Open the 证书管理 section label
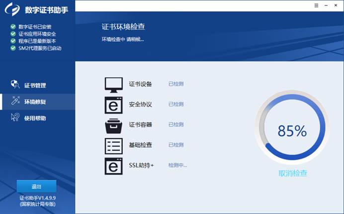The height and width of the screenshot is (214, 344). [35, 85]
